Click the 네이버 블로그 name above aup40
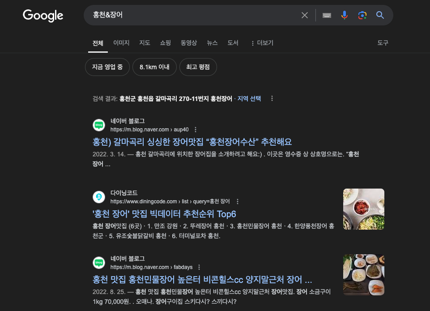Screen dimensions: 430x311 pos(128,121)
